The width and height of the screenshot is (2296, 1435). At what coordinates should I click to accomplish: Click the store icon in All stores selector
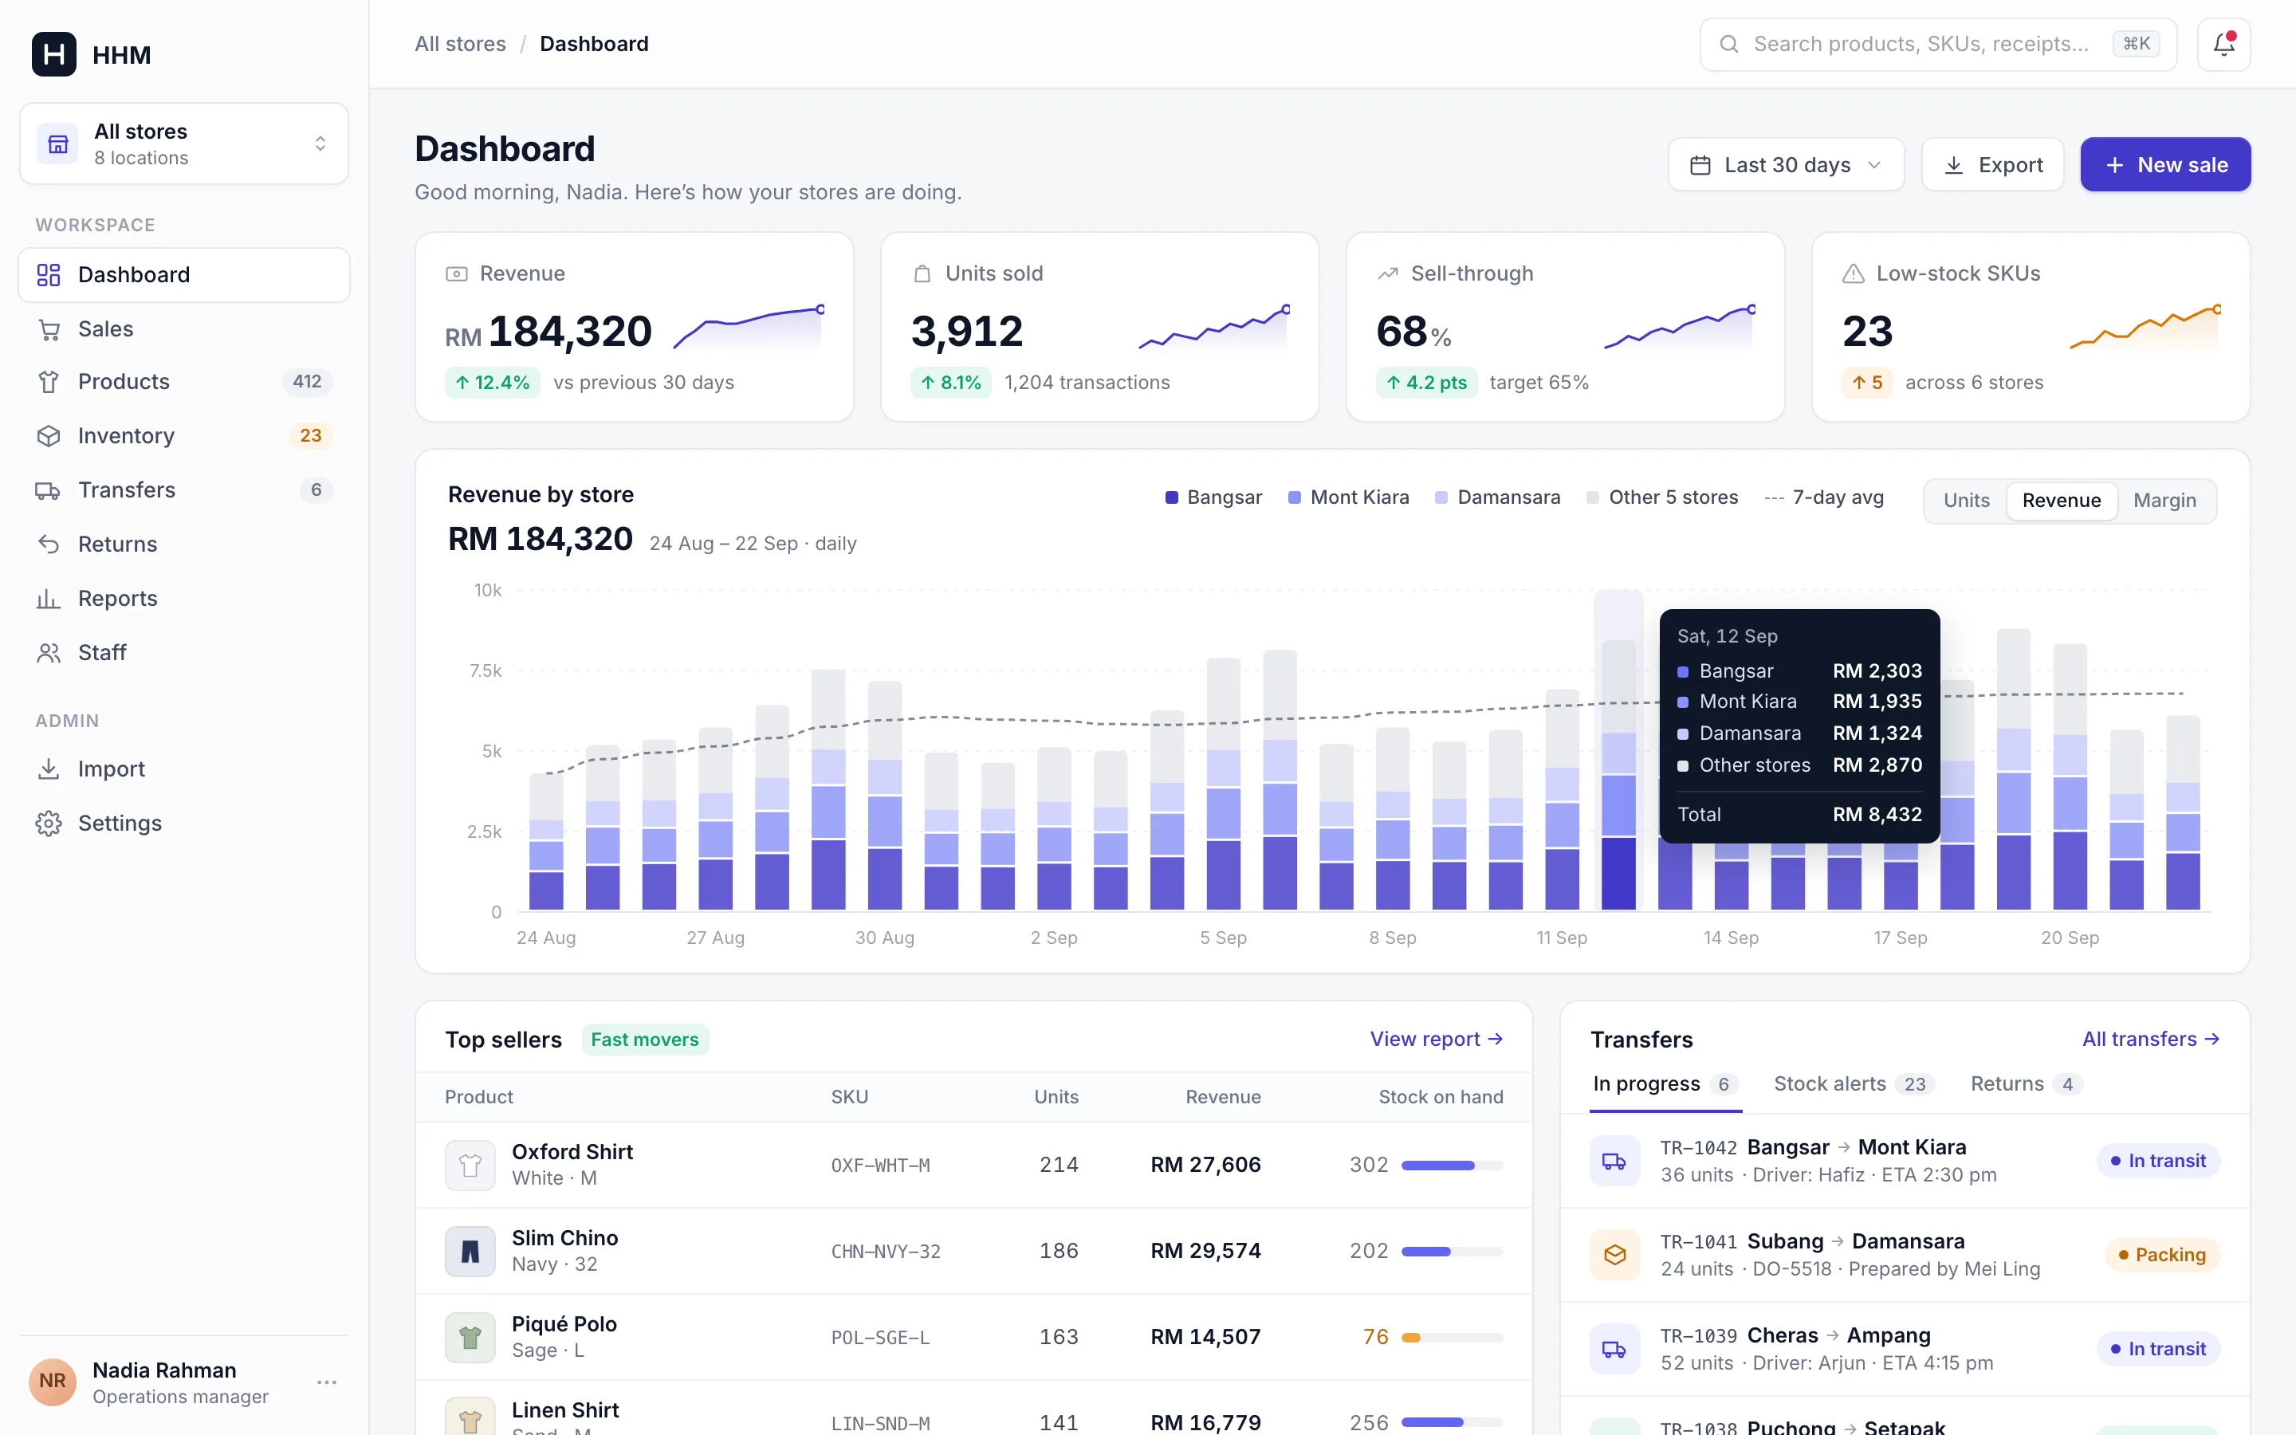tap(58, 144)
